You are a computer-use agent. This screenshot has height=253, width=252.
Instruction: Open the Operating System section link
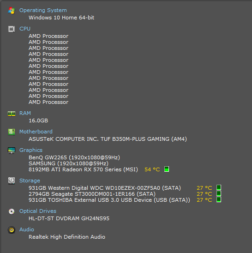(43, 10)
